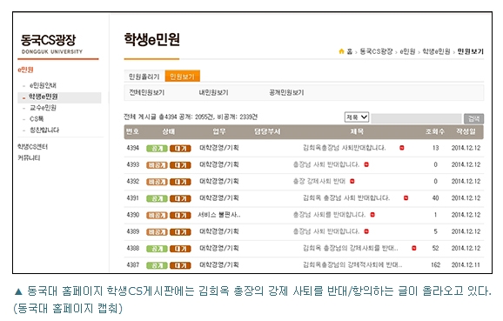503x321 pixels.
Task: Click the 대기 status badge on row 4388
Action: tap(180, 249)
